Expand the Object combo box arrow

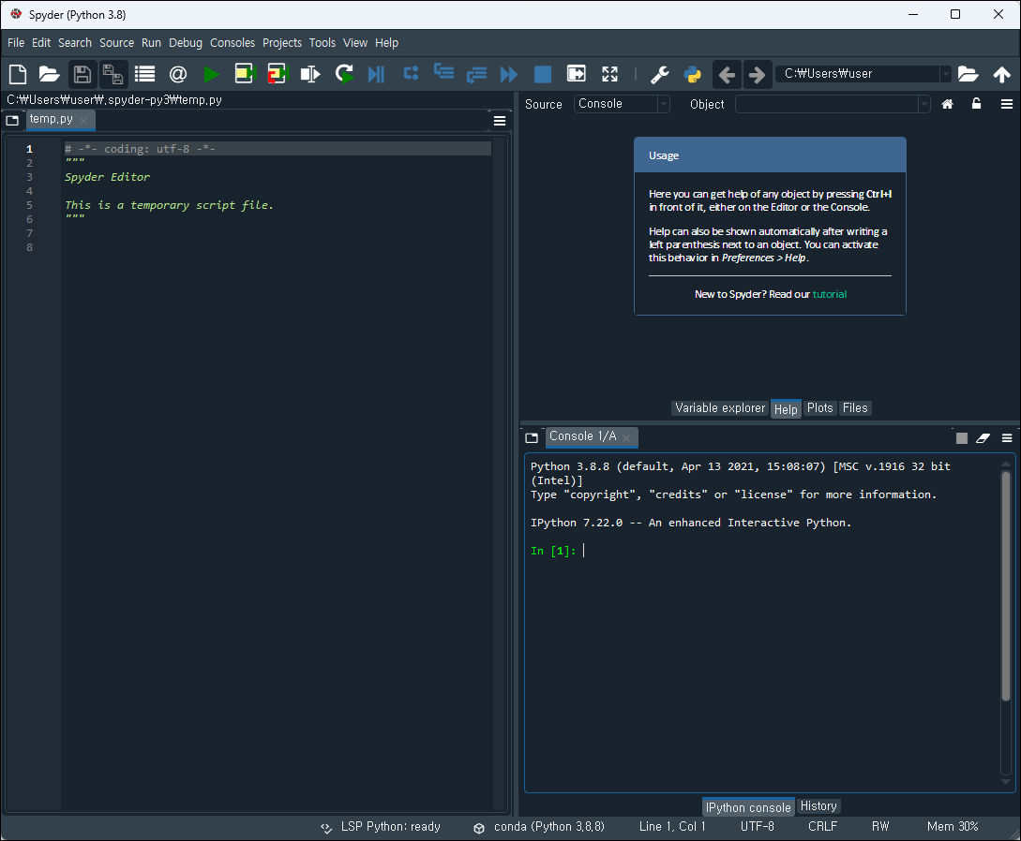[x=923, y=104]
